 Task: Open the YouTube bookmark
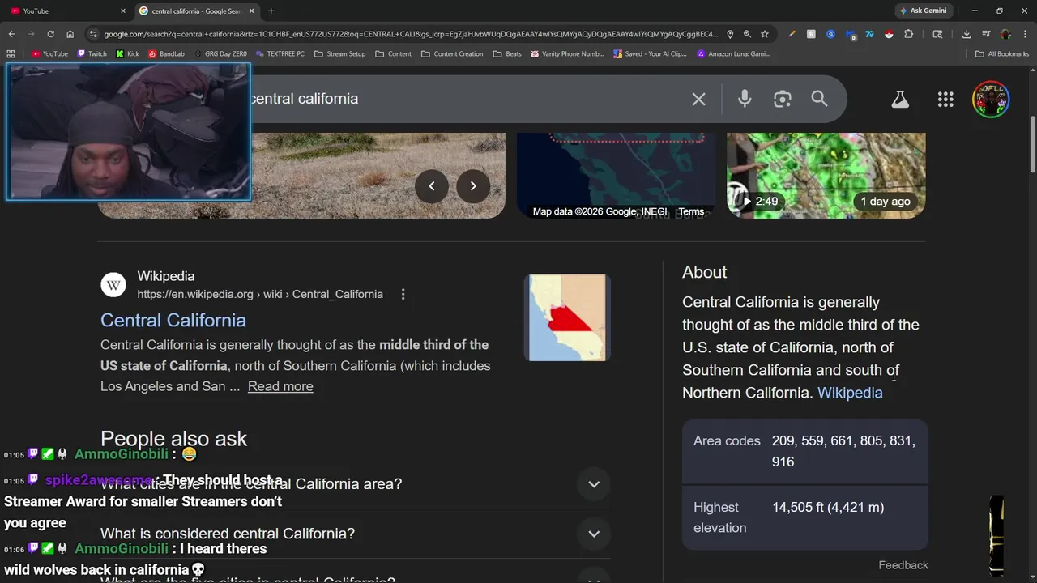[x=49, y=53]
